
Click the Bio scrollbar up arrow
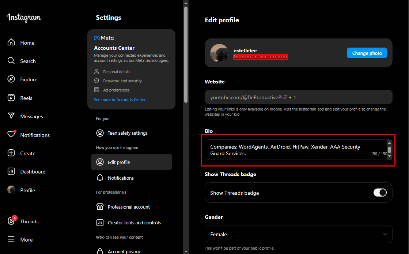click(389, 143)
